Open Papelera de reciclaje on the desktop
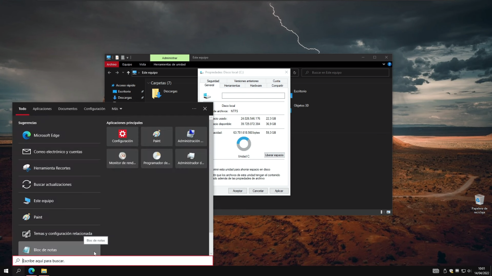The image size is (492, 276). [479, 204]
